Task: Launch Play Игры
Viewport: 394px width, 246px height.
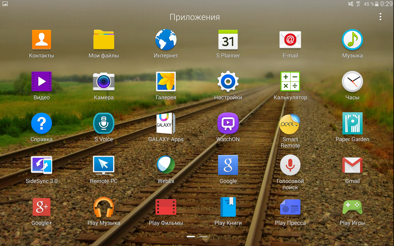Action: pos(352,207)
